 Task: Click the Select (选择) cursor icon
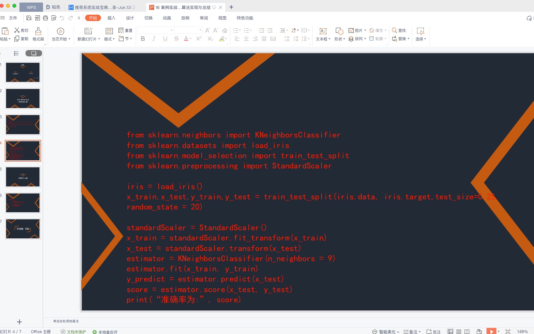421,31
